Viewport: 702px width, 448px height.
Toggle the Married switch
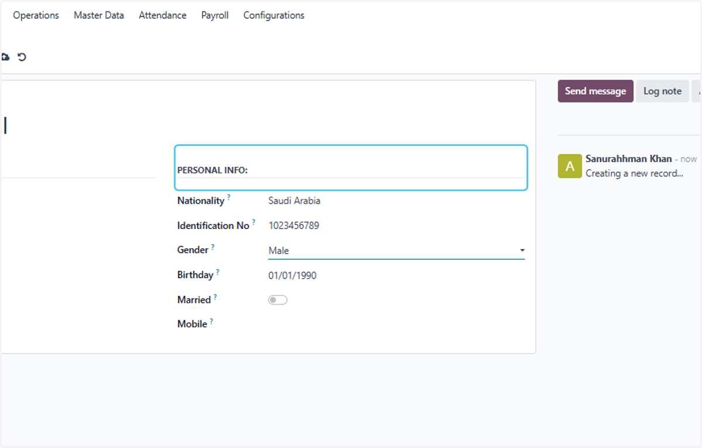(278, 300)
